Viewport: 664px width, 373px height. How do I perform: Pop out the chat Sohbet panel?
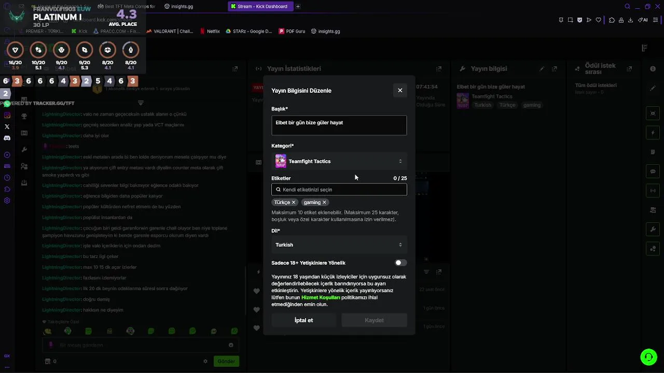click(235, 68)
